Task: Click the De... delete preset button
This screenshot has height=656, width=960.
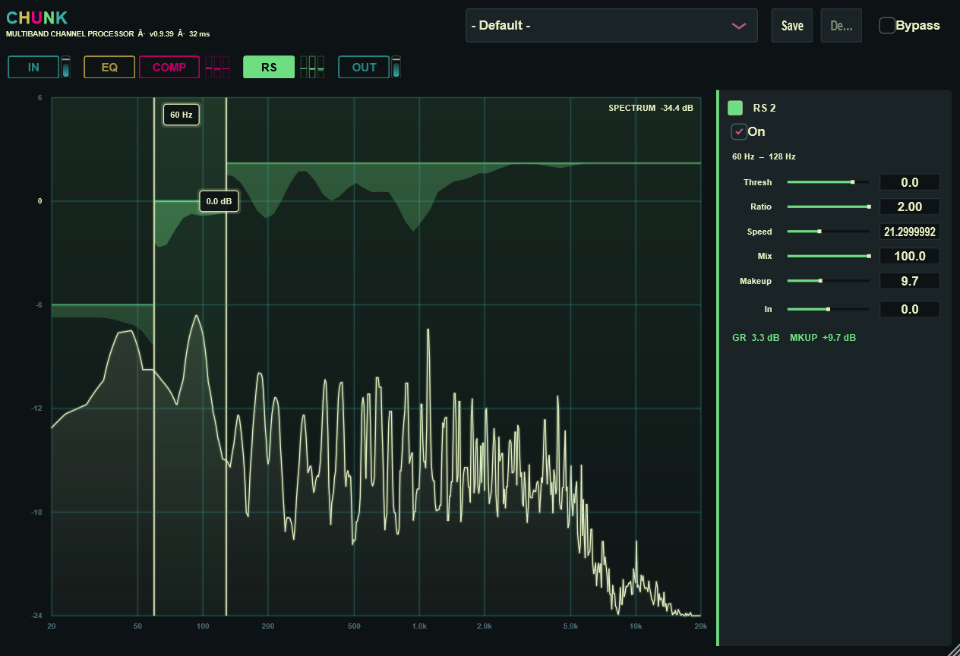Action: coord(842,25)
